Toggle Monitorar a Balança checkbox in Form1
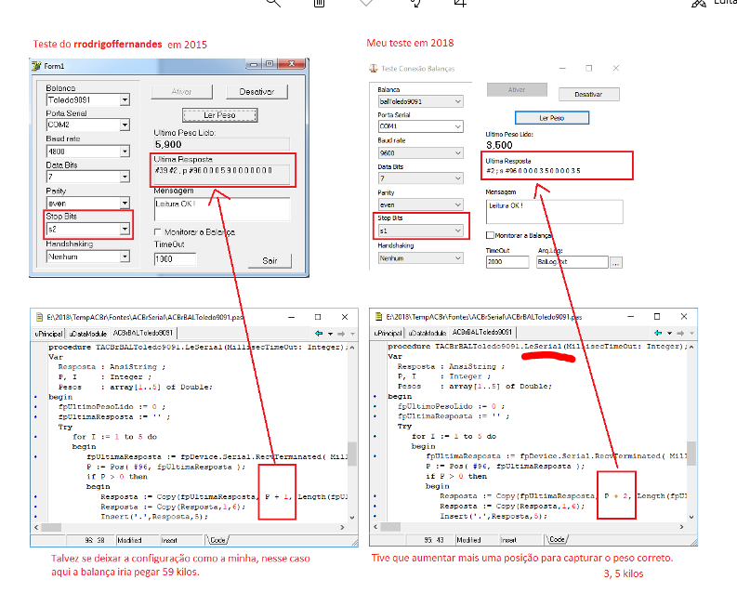The height and width of the screenshot is (593, 737). pos(158,232)
